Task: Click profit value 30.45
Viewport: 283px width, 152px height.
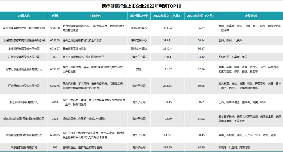Action: coord(201,135)
